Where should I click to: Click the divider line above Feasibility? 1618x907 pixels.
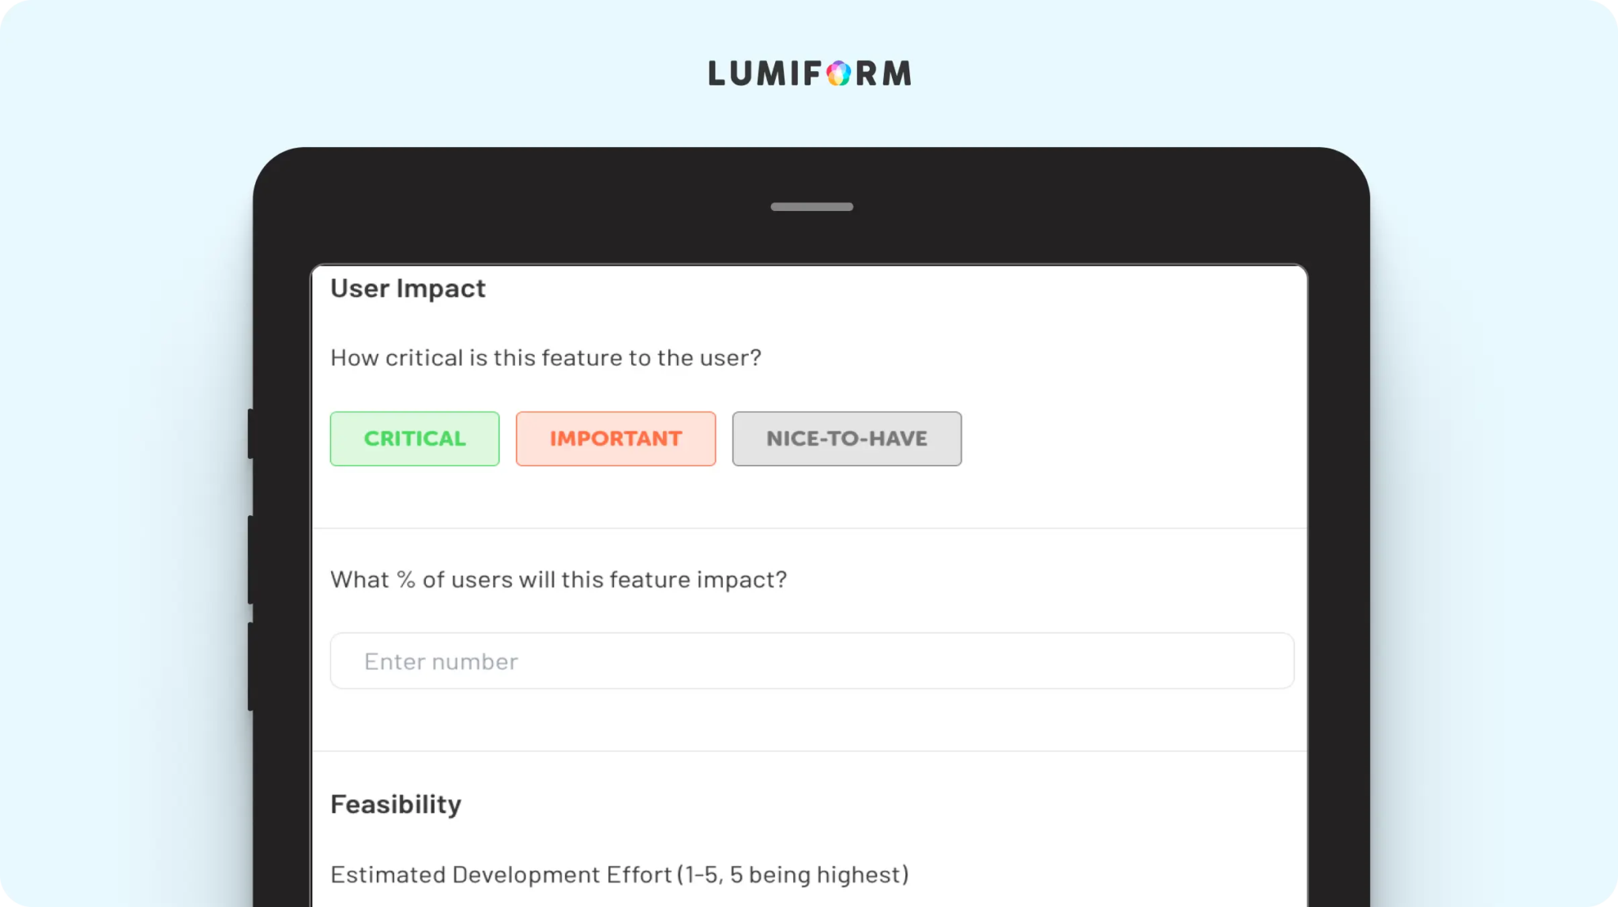810,751
